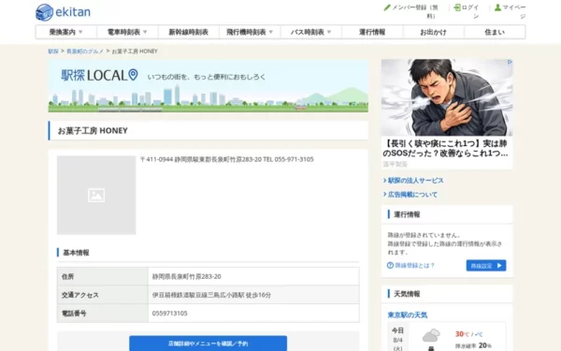
Task: Click the coughing man advertisement image
Action: coord(447,97)
